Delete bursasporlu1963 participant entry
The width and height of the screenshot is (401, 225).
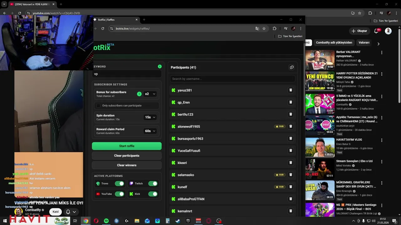point(290,138)
